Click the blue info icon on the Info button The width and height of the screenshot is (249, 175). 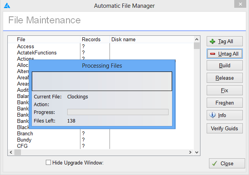212,115
